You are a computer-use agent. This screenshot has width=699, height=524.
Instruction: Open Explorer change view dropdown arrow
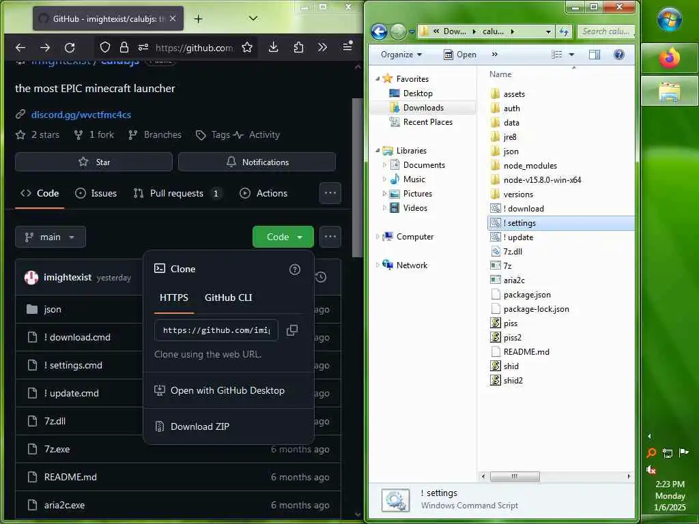pyautogui.click(x=572, y=55)
